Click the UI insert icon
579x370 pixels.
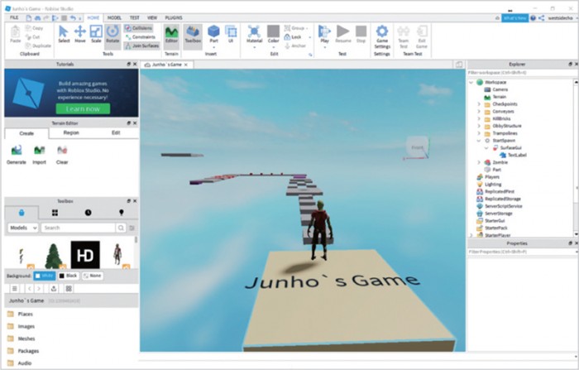pyautogui.click(x=231, y=34)
